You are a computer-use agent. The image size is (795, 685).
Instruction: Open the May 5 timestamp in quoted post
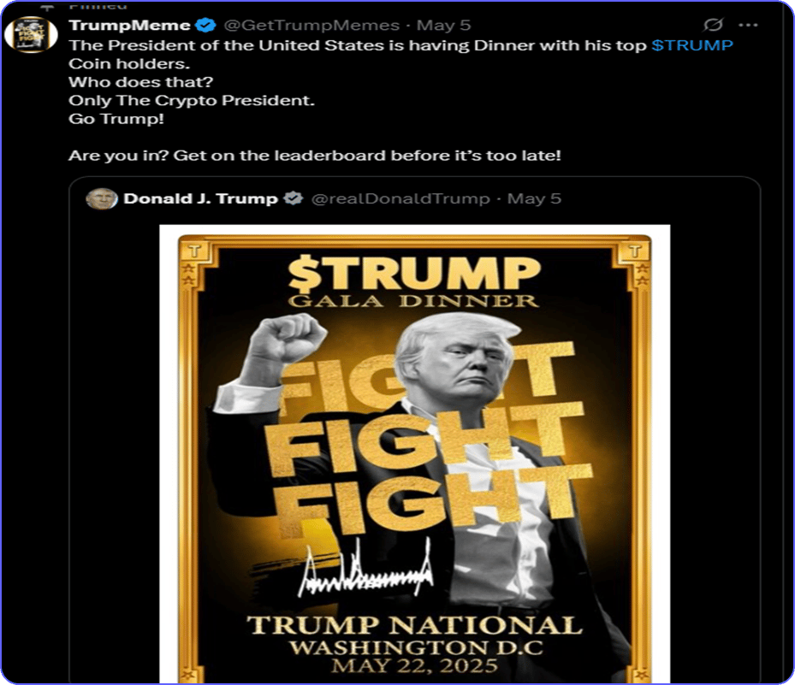click(x=534, y=198)
